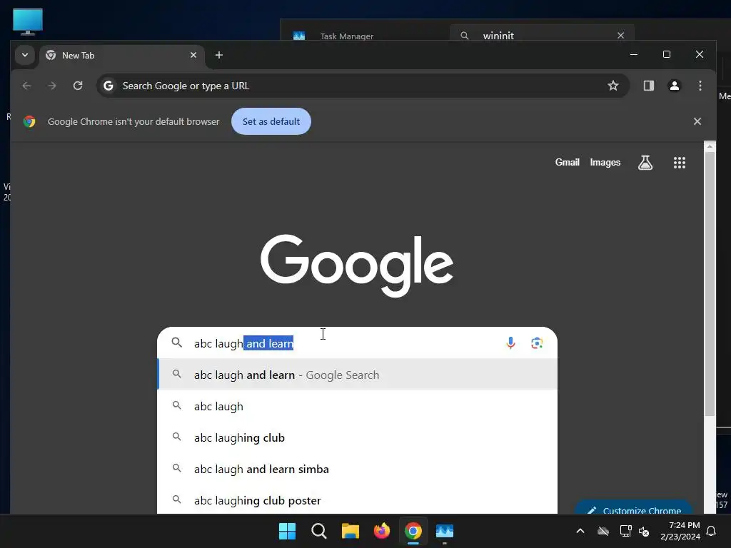Open File Explorer from taskbar
This screenshot has width=731, height=548.
point(350,531)
